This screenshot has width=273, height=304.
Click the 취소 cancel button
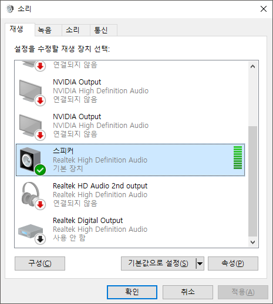coord(188,292)
